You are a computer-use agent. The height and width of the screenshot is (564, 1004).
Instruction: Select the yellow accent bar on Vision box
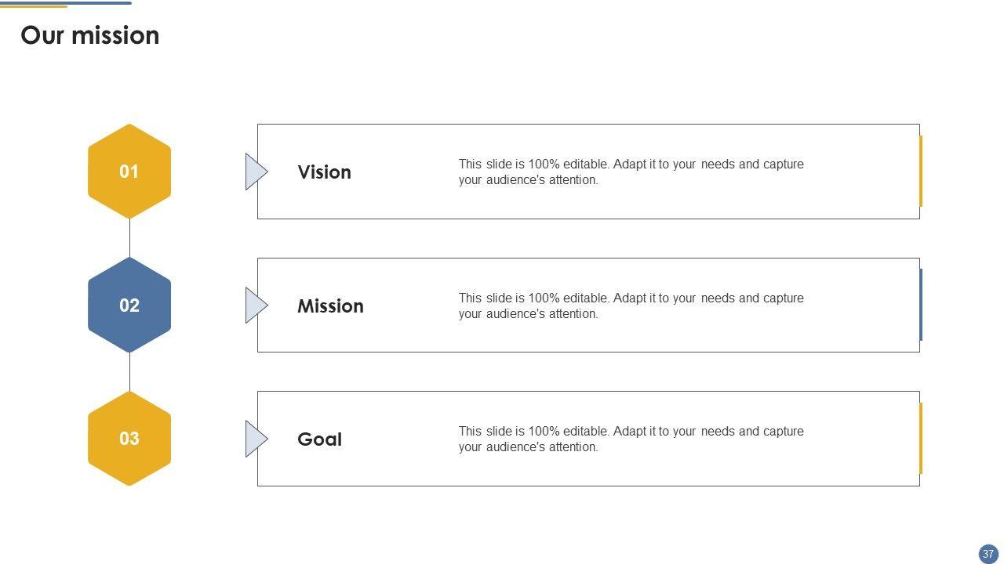(x=921, y=171)
